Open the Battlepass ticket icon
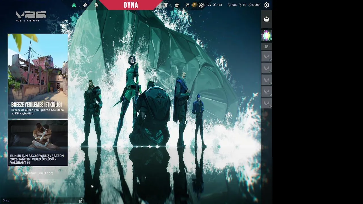Viewport: 363px width, 204px height. (x=85, y=5)
